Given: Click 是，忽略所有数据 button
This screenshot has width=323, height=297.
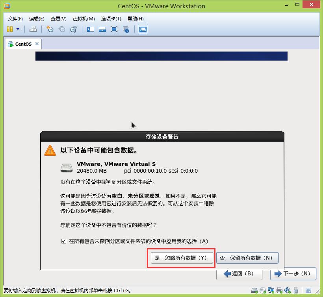Looking at the screenshot, I should [181, 258].
